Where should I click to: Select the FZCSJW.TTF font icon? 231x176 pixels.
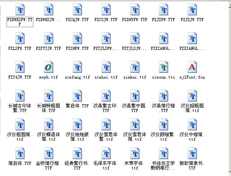106,10
